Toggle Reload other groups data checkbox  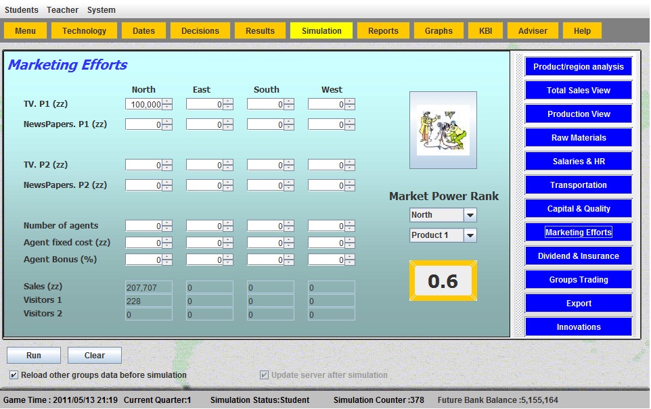(x=14, y=375)
